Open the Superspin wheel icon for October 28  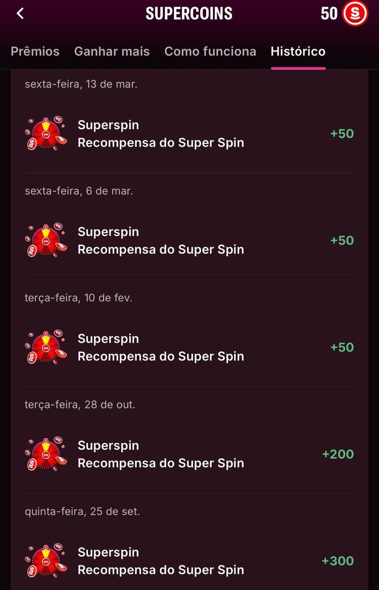pyautogui.click(x=46, y=454)
